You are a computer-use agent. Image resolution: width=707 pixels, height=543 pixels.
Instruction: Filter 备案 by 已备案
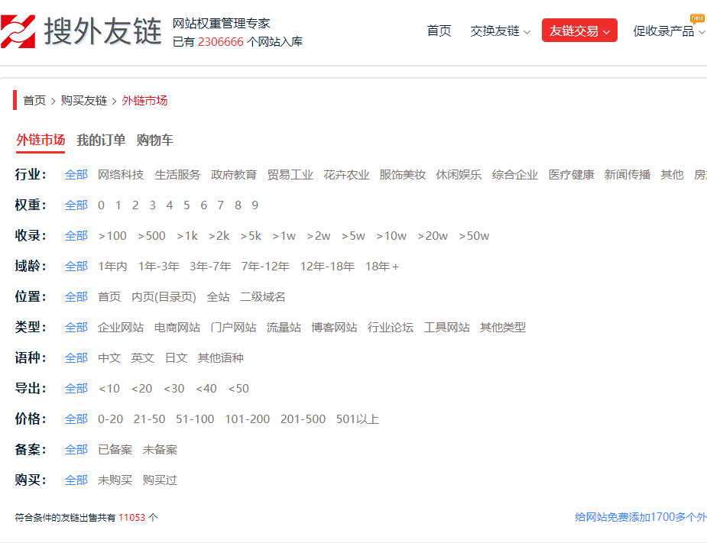pyautogui.click(x=115, y=450)
